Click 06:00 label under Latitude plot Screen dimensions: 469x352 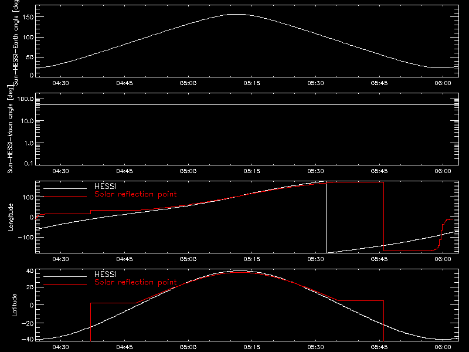[443, 347]
